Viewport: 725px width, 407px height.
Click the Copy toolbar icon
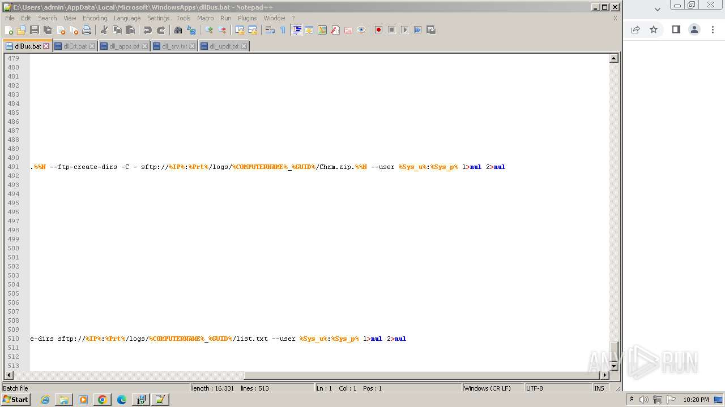pyautogui.click(x=117, y=30)
